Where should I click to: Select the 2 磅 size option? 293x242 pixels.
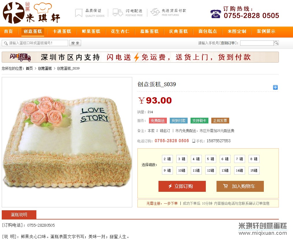[x=167, y=159]
